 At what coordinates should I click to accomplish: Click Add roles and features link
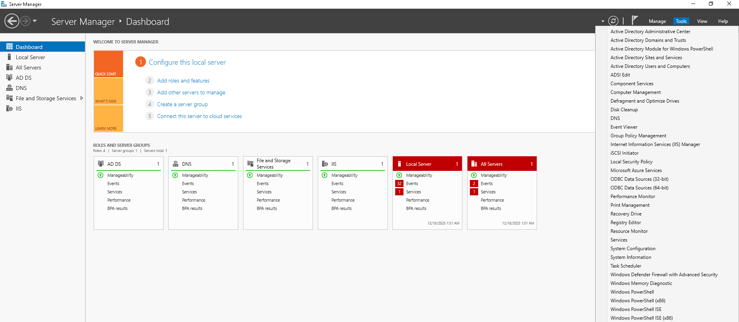point(183,80)
